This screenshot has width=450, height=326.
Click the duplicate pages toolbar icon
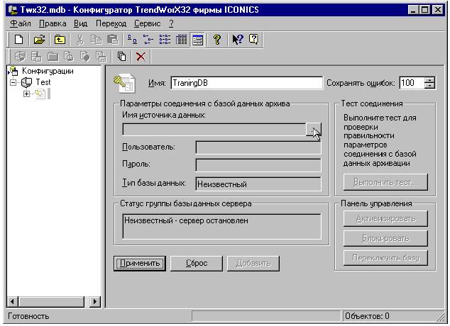point(121,57)
